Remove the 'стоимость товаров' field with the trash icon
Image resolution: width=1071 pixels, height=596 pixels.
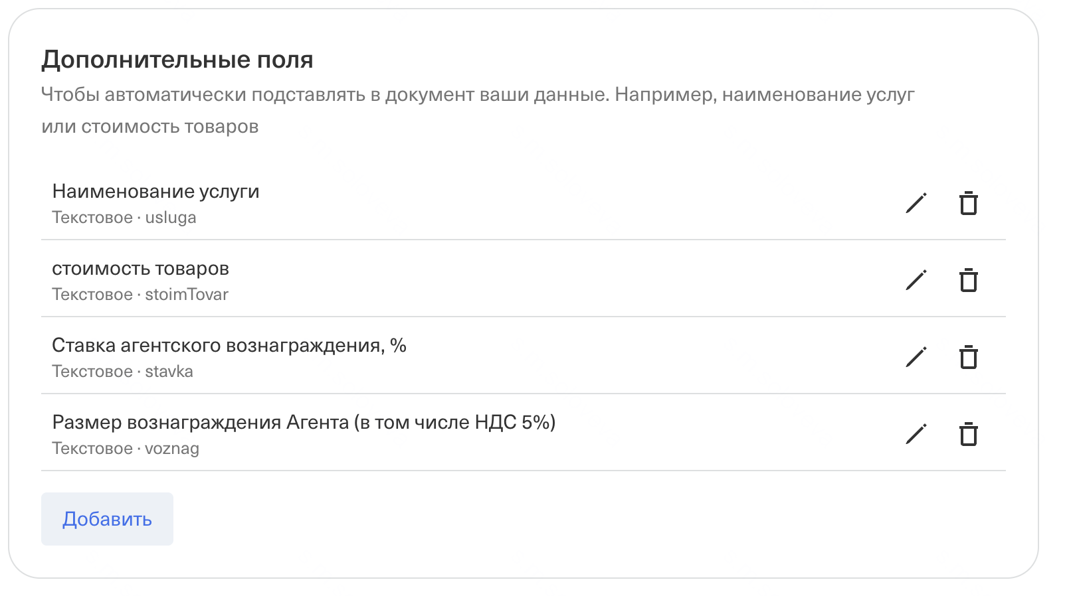(x=969, y=280)
